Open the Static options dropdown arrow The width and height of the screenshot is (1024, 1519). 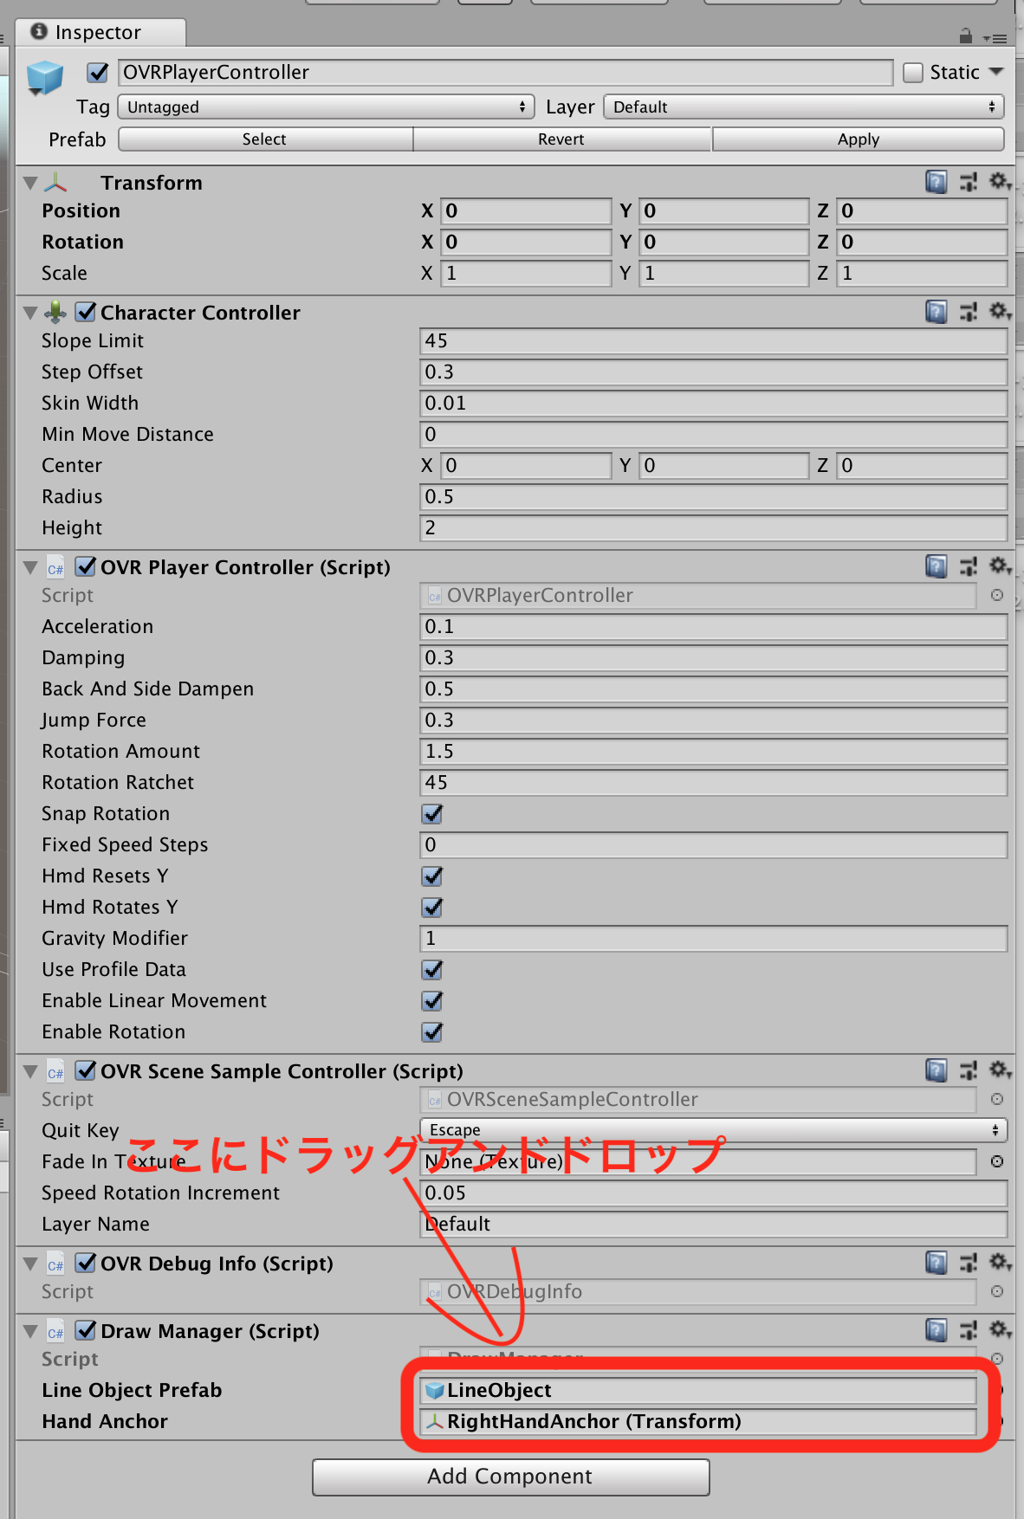pyautogui.click(x=996, y=72)
